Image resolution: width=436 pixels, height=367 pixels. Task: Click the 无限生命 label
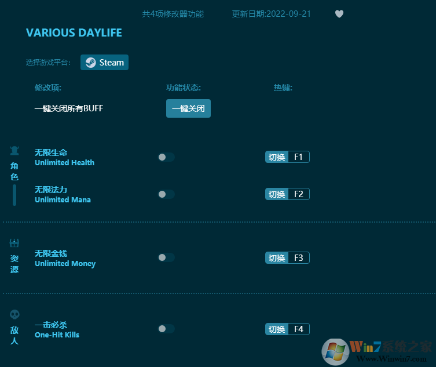pyautogui.click(x=51, y=152)
